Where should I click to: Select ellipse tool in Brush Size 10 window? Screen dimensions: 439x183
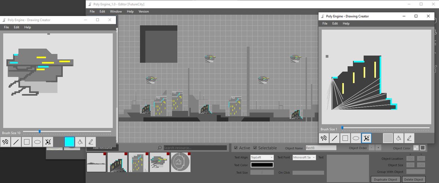coord(37,142)
